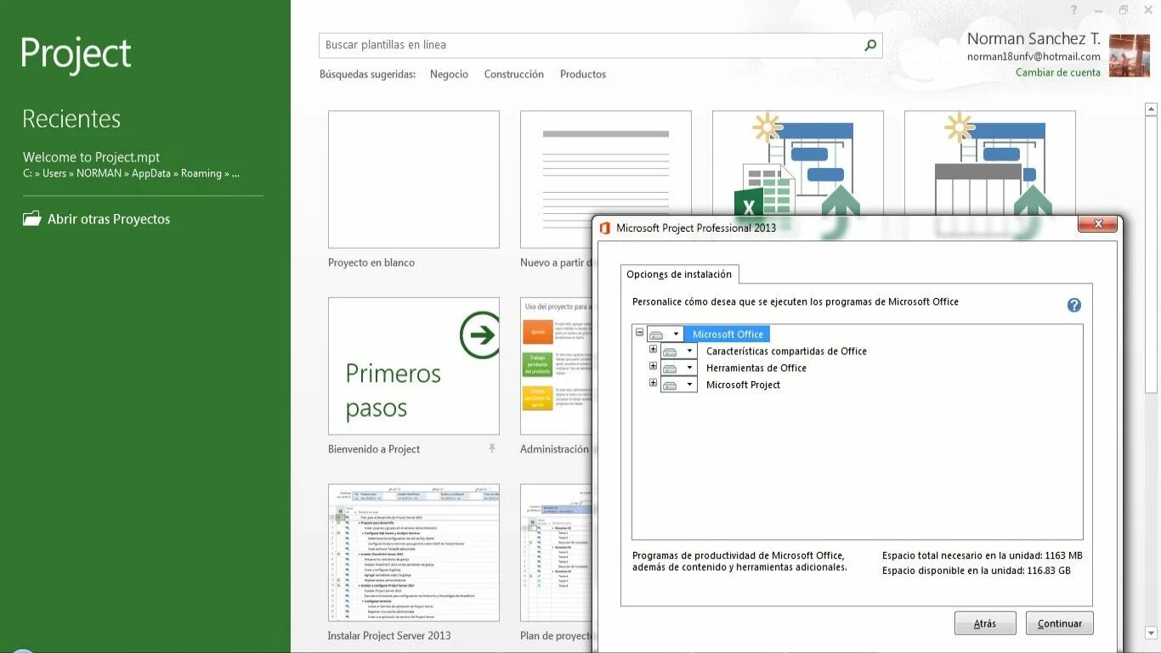Click suggested search Productos
The height and width of the screenshot is (653, 1161).
point(583,74)
